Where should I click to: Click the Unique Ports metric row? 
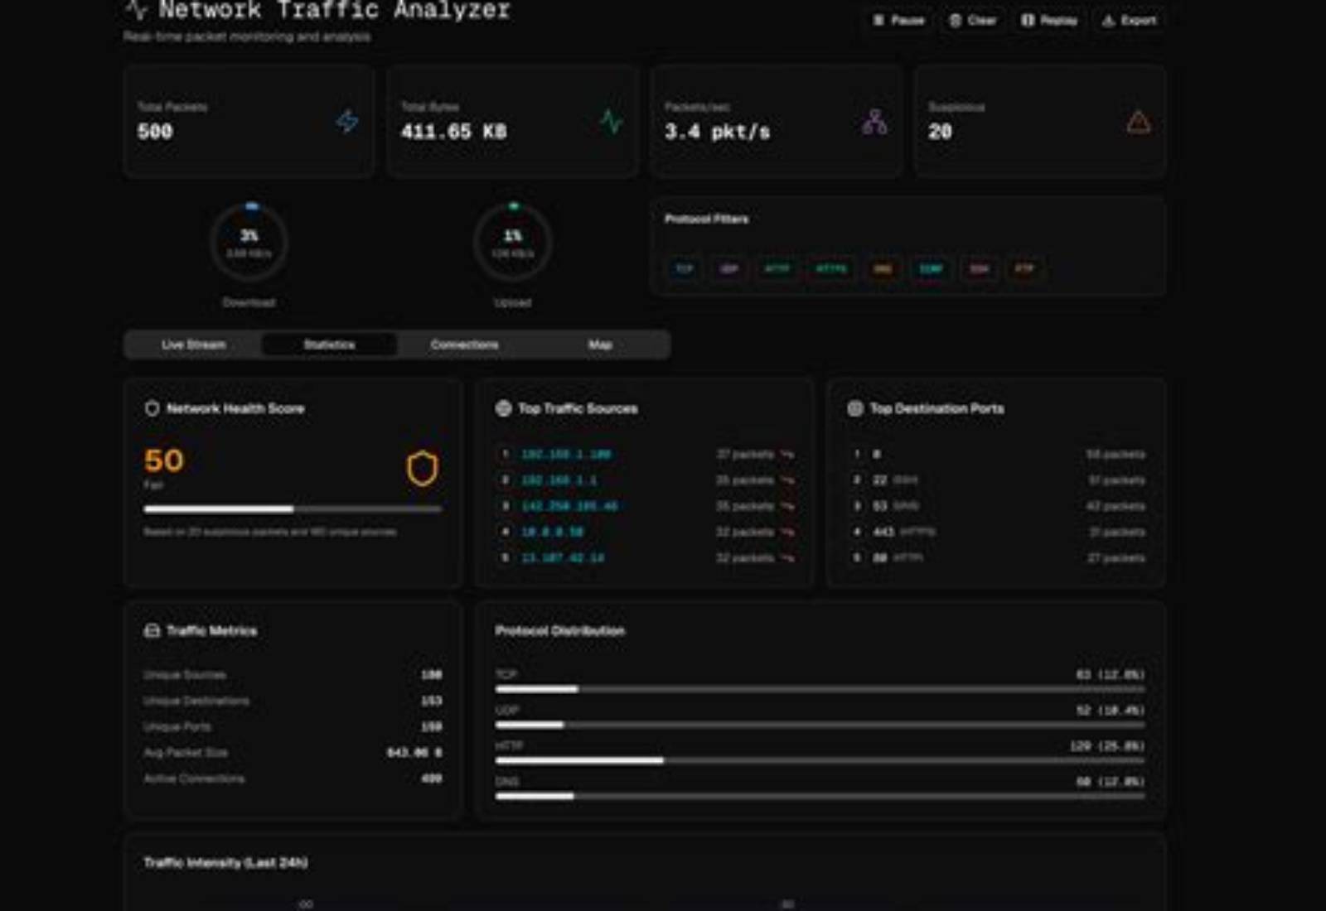point(293,726)
